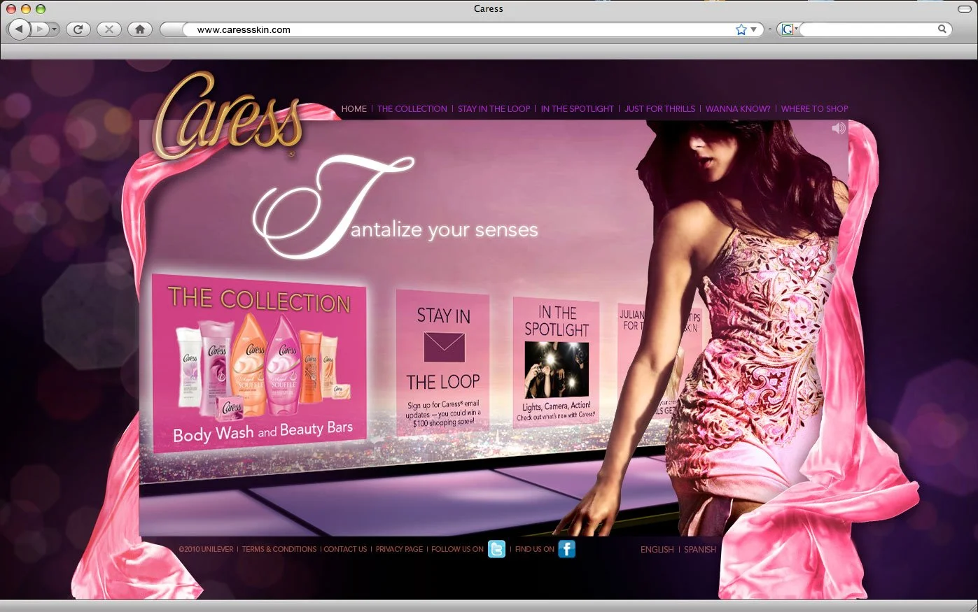
Task: Expand the back-history dropdown next to navigation arrows
Action: [53, 29]
